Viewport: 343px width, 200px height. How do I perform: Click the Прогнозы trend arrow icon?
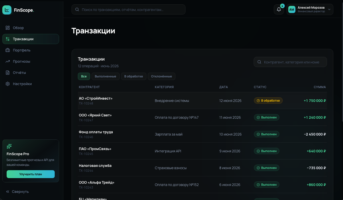tap(8, 61)
